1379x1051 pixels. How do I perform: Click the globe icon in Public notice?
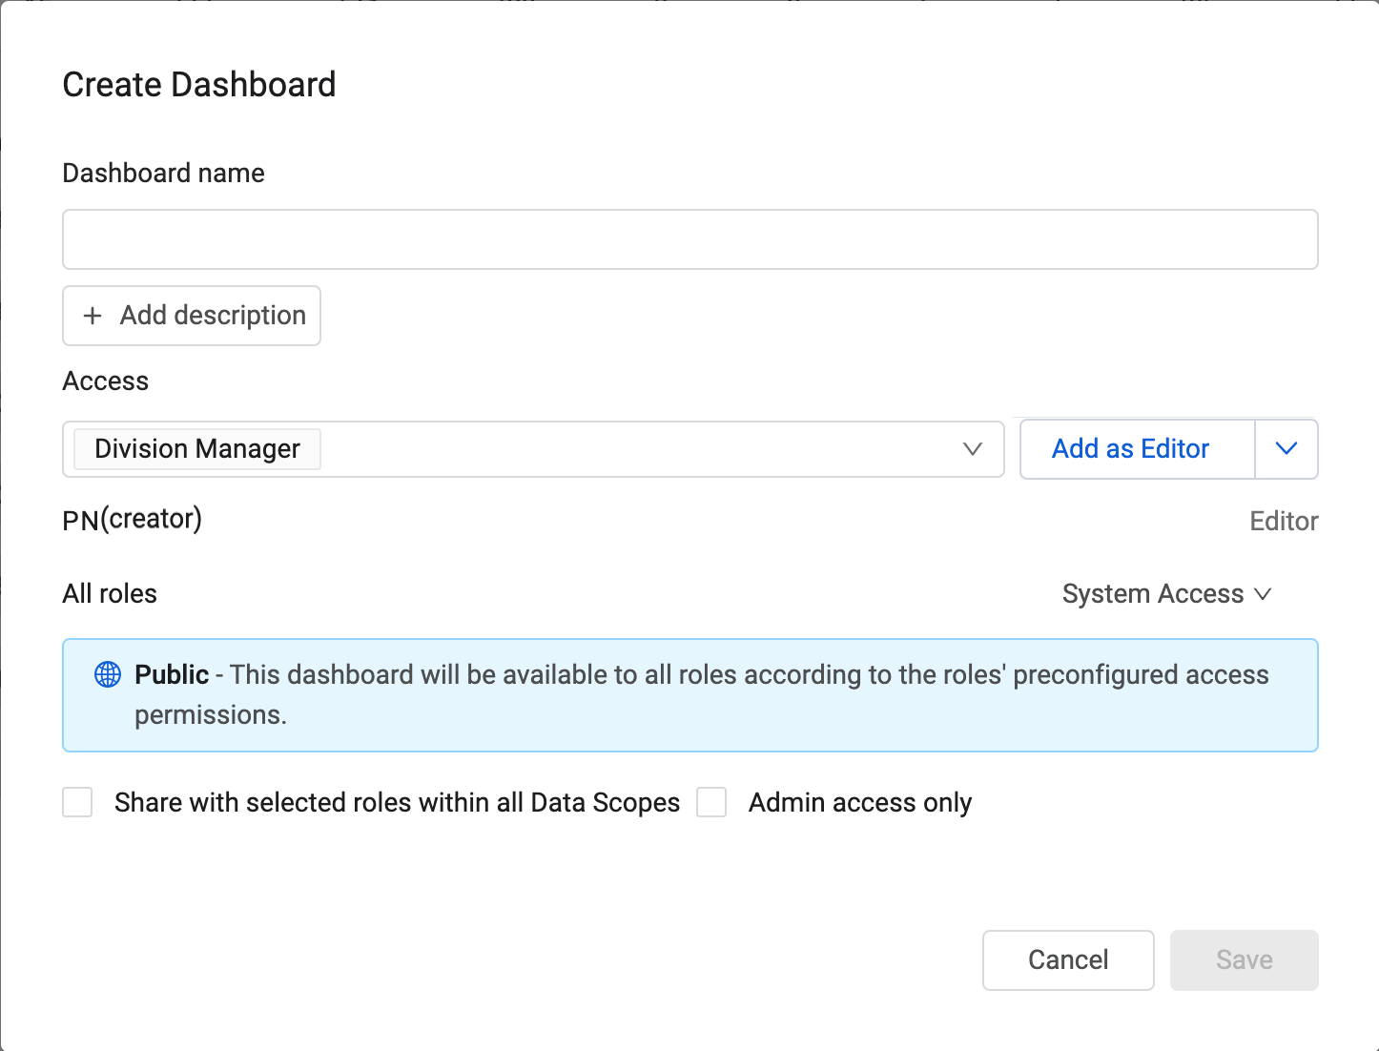[x=108, y=675]
